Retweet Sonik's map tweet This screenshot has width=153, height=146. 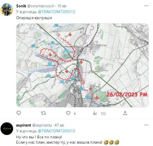coord(44,113)
